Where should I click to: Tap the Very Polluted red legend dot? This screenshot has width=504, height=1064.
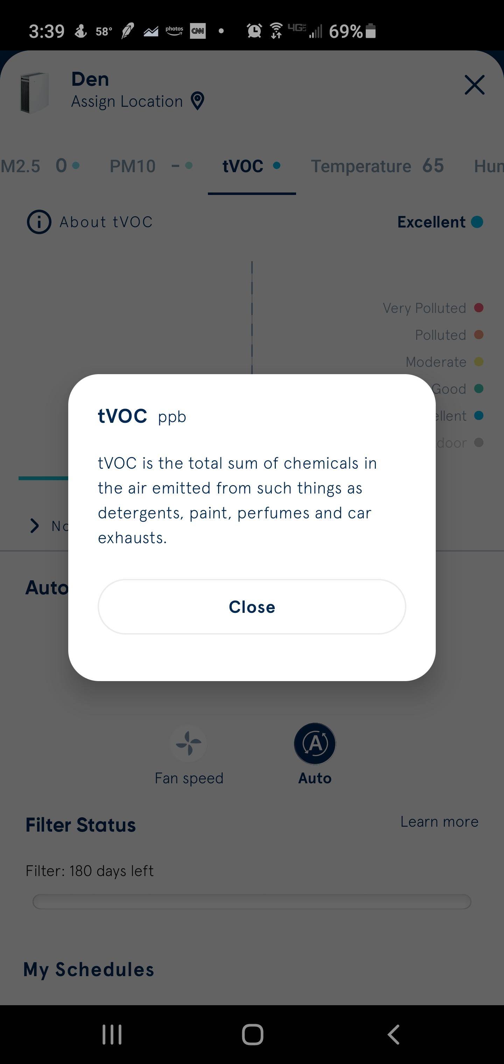click(479, 308)
